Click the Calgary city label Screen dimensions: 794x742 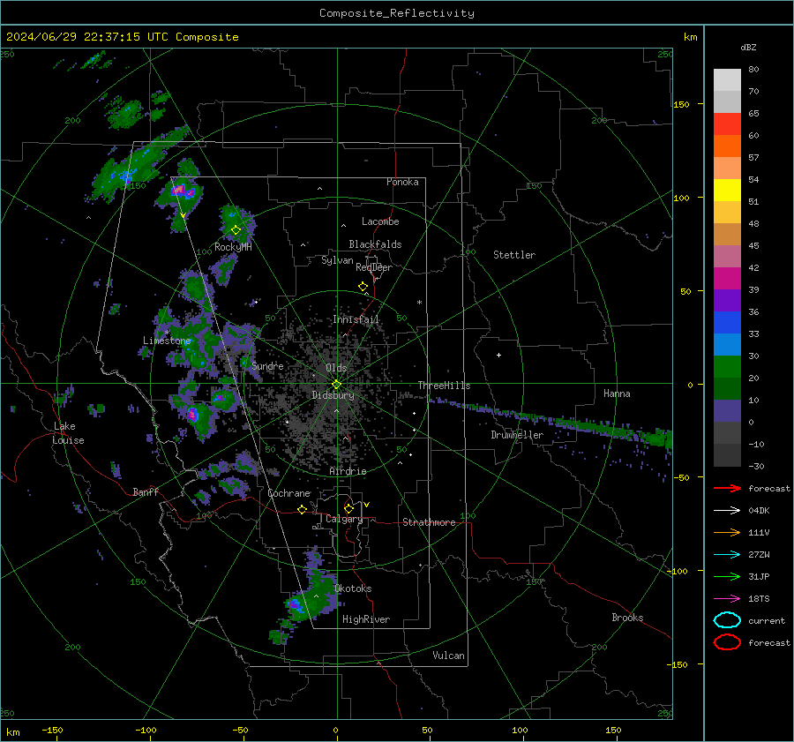tap(344, 519)
